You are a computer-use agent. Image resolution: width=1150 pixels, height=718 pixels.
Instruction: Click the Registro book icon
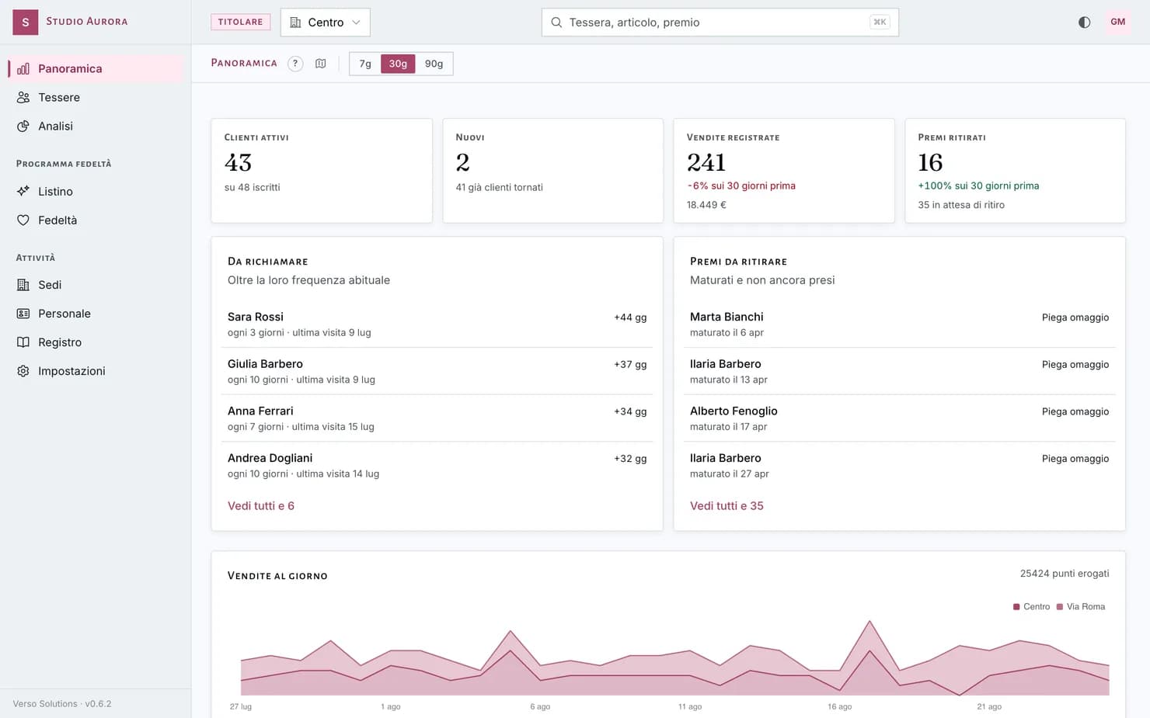point(23,342)
